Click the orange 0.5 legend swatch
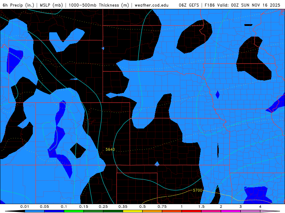This screenshot has height=213, width=285. tap(152, 211)
